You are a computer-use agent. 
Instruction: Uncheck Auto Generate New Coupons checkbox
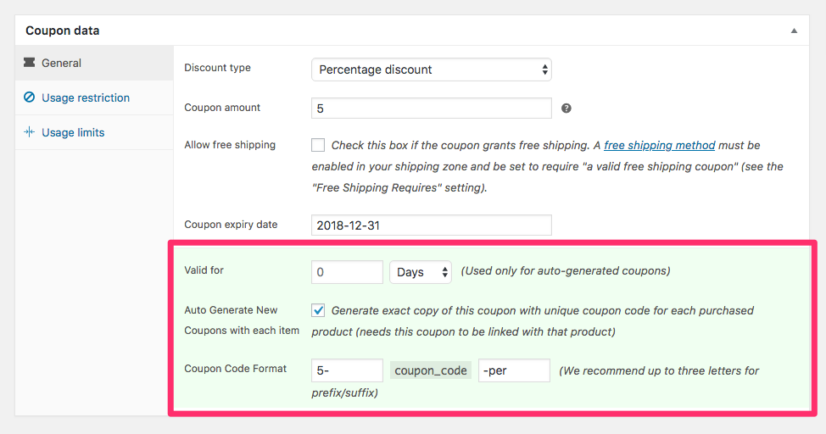tap(318, 310)
